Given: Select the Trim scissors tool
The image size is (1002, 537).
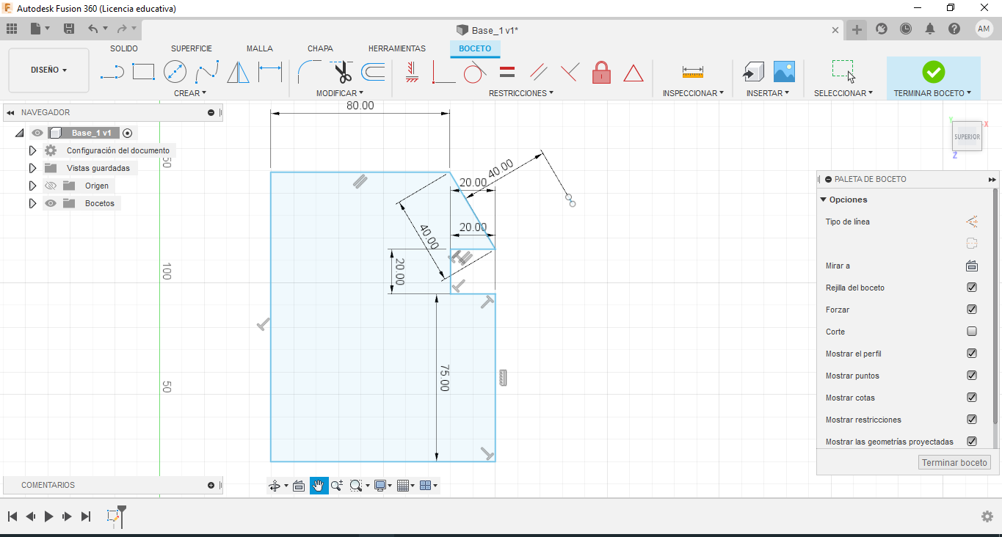Looking at the screenshot, I should coord(341,72).
